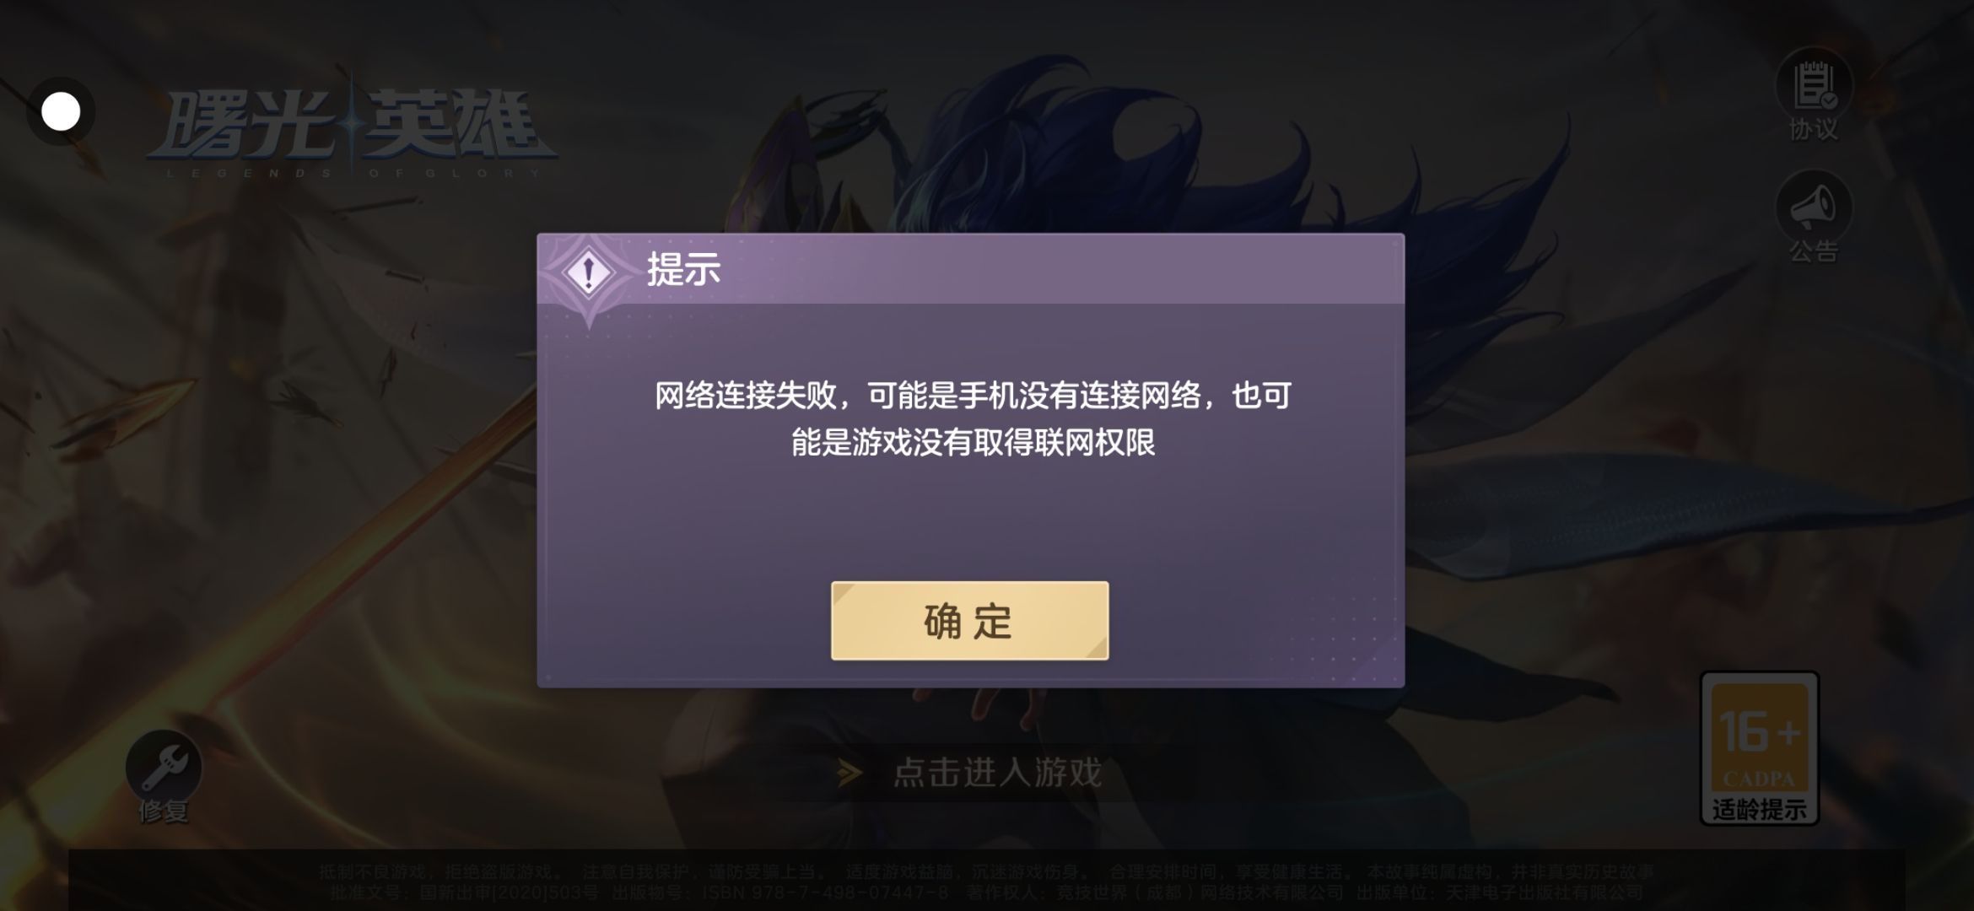
Task: Click LEGENDS OF GLORY subtitle text
Action: (353, 173)
